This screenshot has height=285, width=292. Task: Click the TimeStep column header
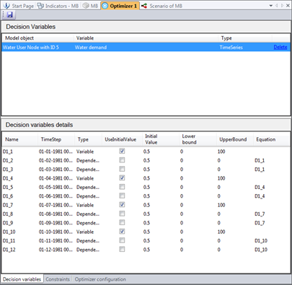56,139
